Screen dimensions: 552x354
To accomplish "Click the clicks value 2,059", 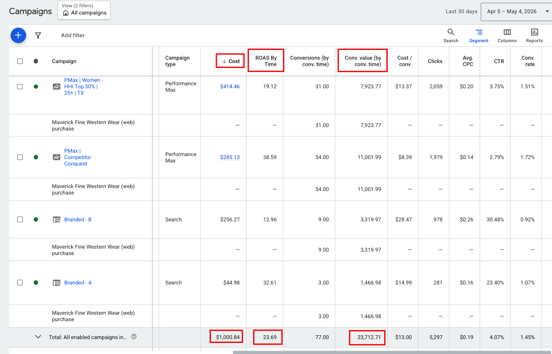I will [x=436, y=87].
